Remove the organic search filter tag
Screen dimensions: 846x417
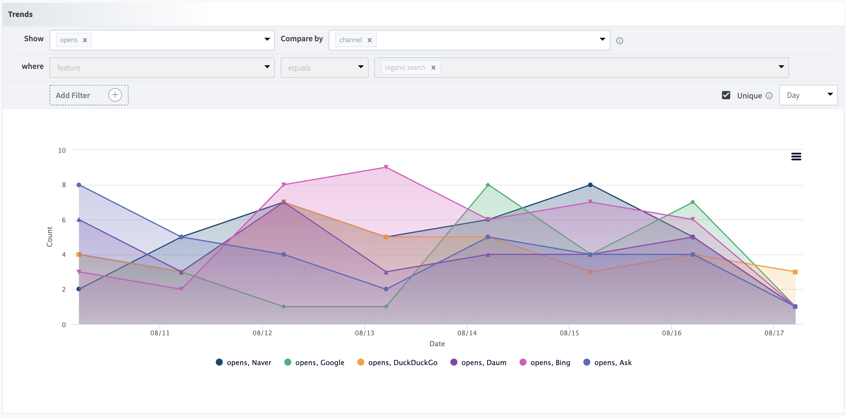[433, 67]
